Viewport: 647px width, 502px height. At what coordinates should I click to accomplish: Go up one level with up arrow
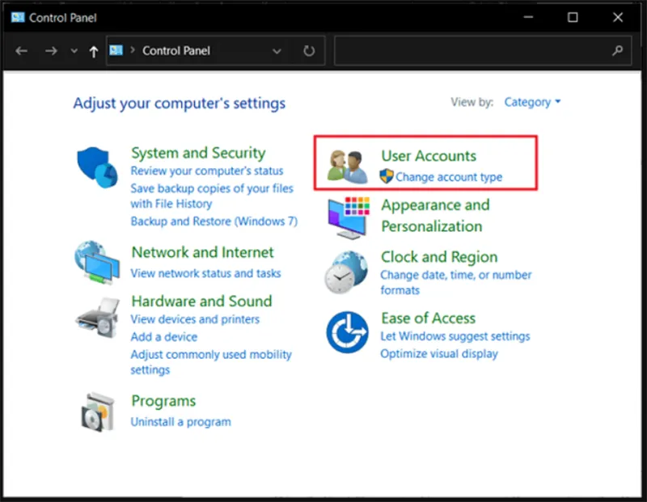pyautogui.click(x=94, y=51)
